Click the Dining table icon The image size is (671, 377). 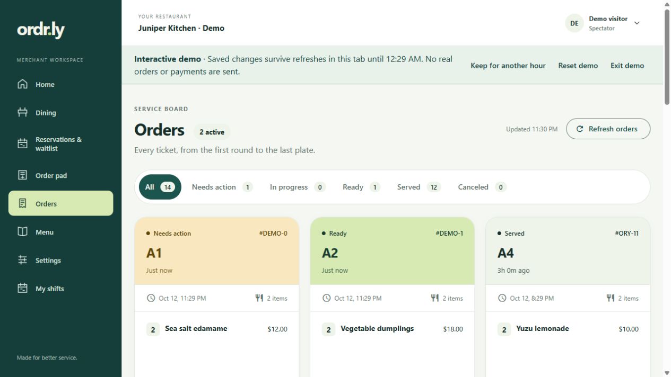pyautogui.click(x=22, y=112)
